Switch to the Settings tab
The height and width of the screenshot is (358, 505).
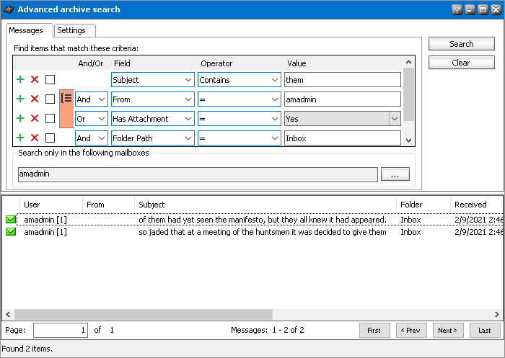click(71, 30)
